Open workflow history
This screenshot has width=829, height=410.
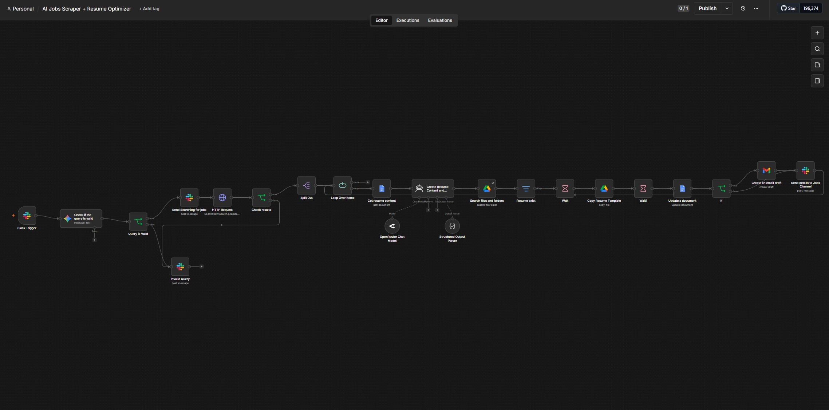[x=743, y=8]
